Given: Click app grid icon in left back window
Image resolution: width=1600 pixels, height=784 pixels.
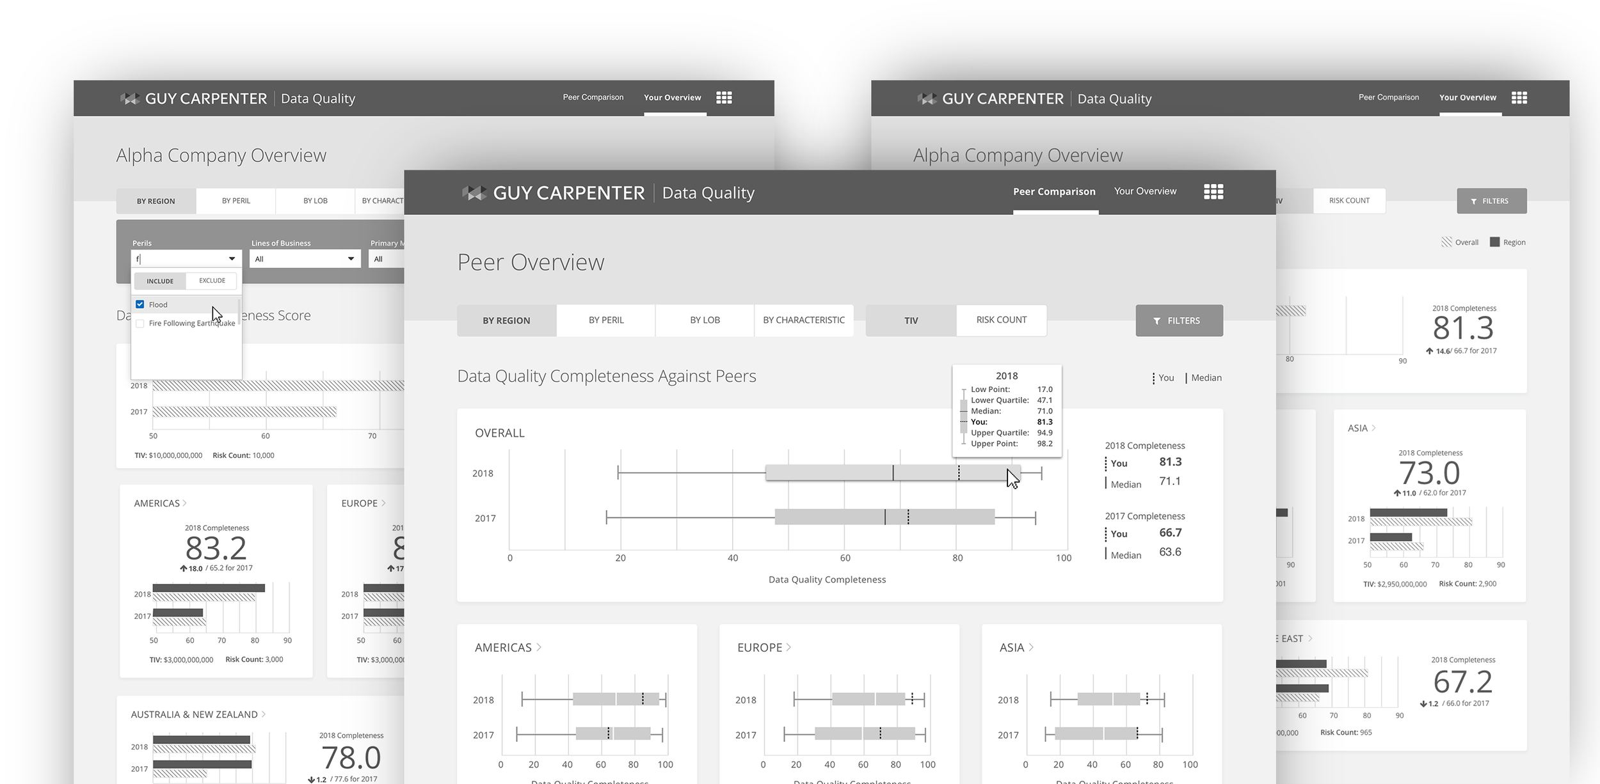Looking at the screenshot, I should point(724,98).
